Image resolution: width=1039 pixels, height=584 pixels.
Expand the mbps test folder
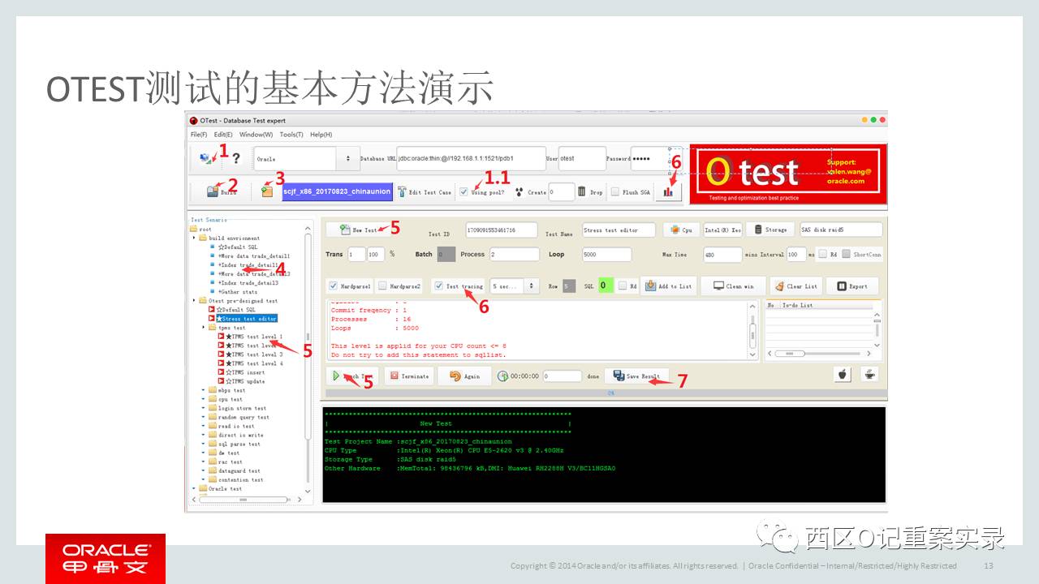pos(204,390)
